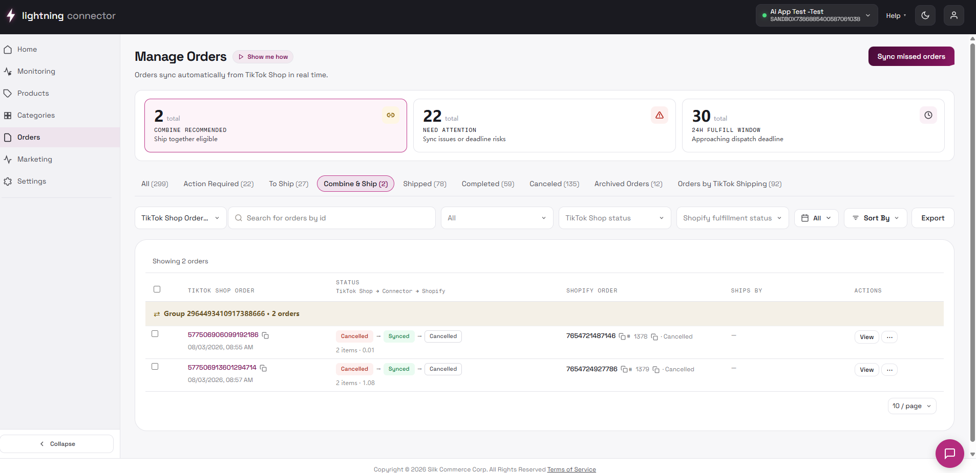Viewport: 976px width, 473px height.
Task: Select checkbox for order 577506906099192186
Action: click(155, 334)
